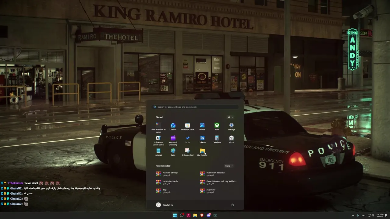390x219 pixels.
Task: Open Notepad from pinned apps
Action: [158, 152]
